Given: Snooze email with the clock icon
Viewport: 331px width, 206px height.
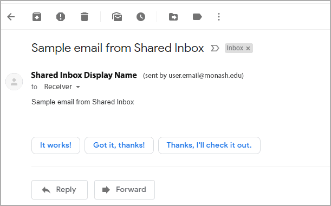Looking at the screenshot, I should (141, 17).
